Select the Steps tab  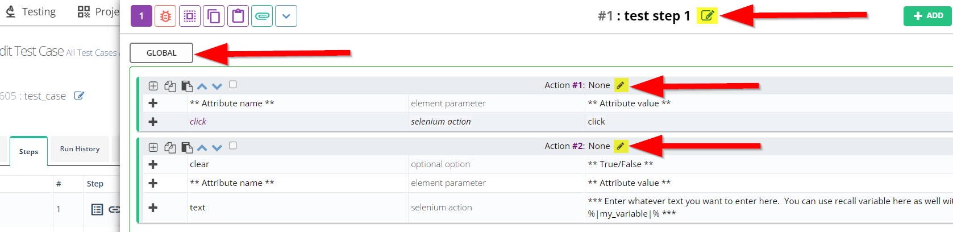28,151
